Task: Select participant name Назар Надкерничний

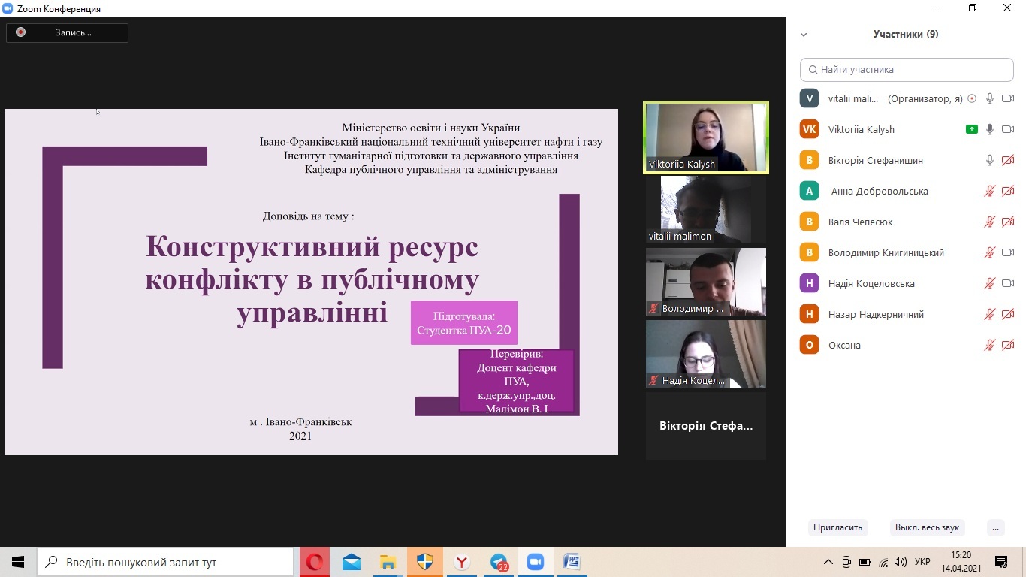Action: click(x=876, y=314)
